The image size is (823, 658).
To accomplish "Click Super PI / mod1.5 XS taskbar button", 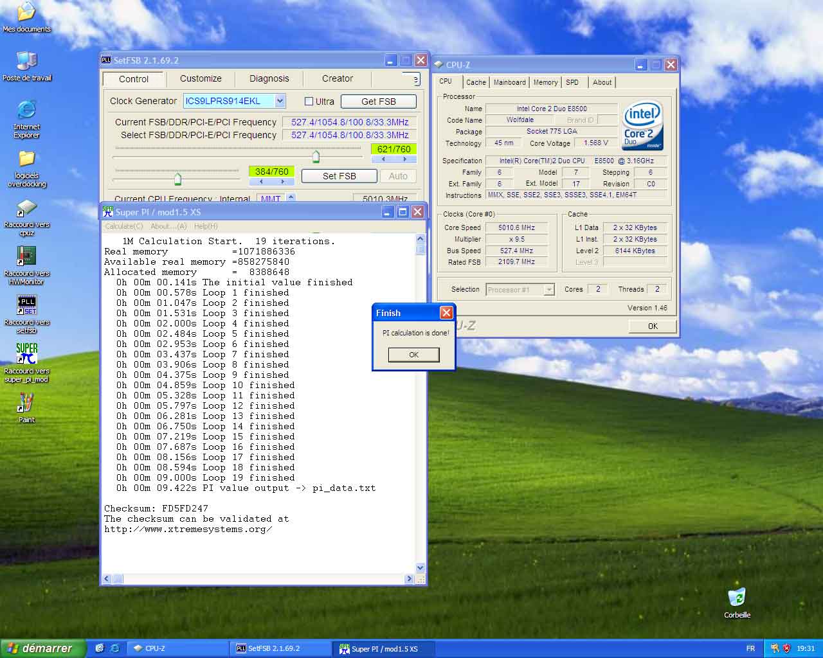I will (384, 648).
